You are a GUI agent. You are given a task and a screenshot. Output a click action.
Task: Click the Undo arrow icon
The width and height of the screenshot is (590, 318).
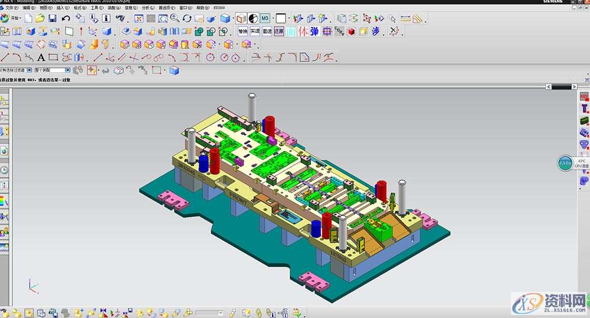[x=66, y=19]
